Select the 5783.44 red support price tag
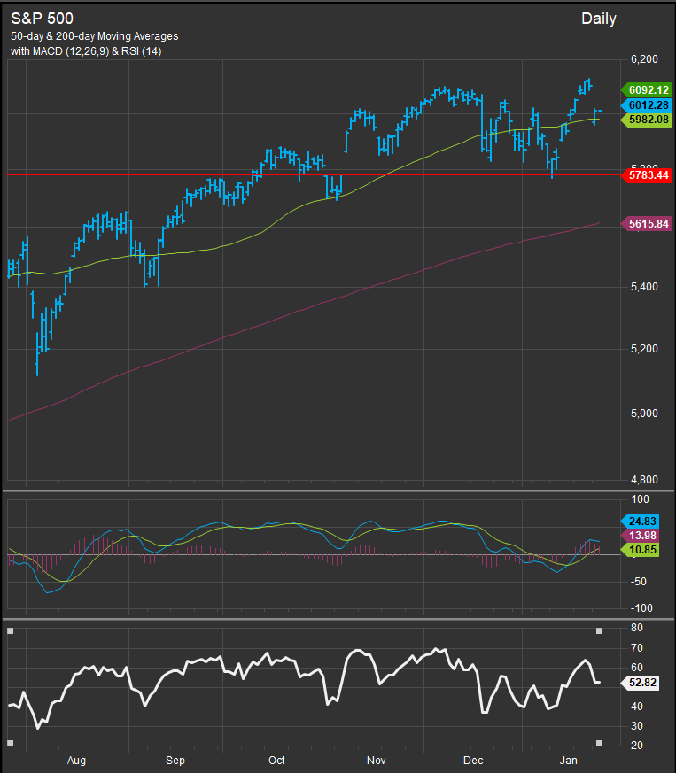Screen dimensions: 676x773 coord(647,175)
